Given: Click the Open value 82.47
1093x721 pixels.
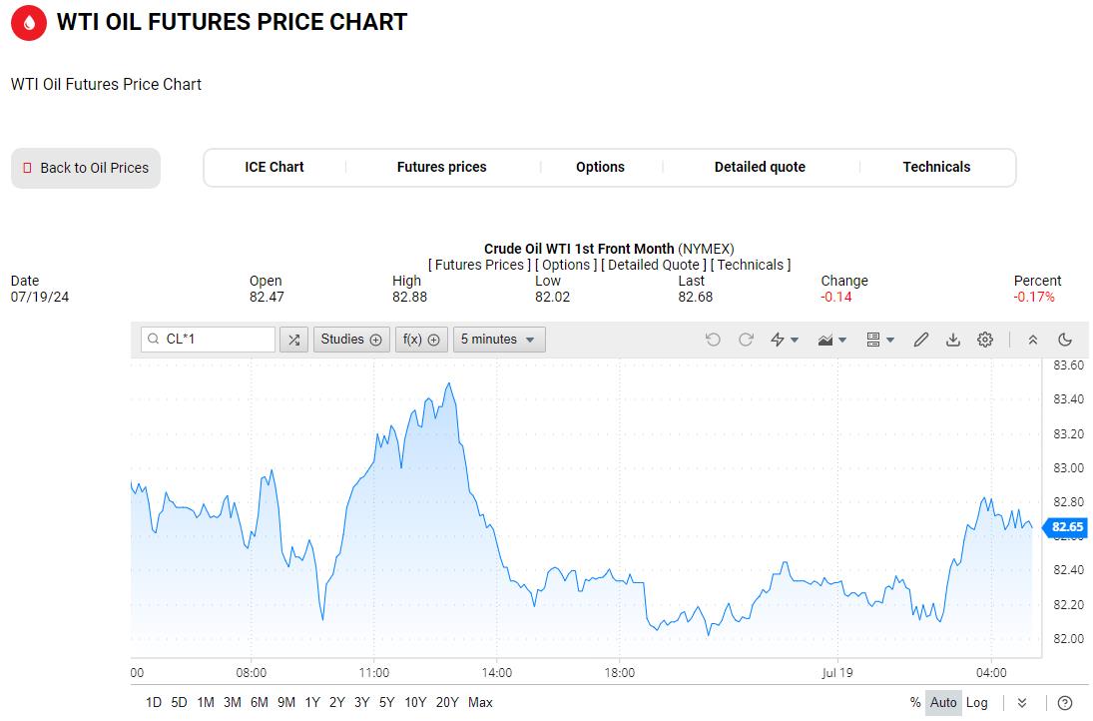Looking at the screenshot, I should click(x=267, y=297).
